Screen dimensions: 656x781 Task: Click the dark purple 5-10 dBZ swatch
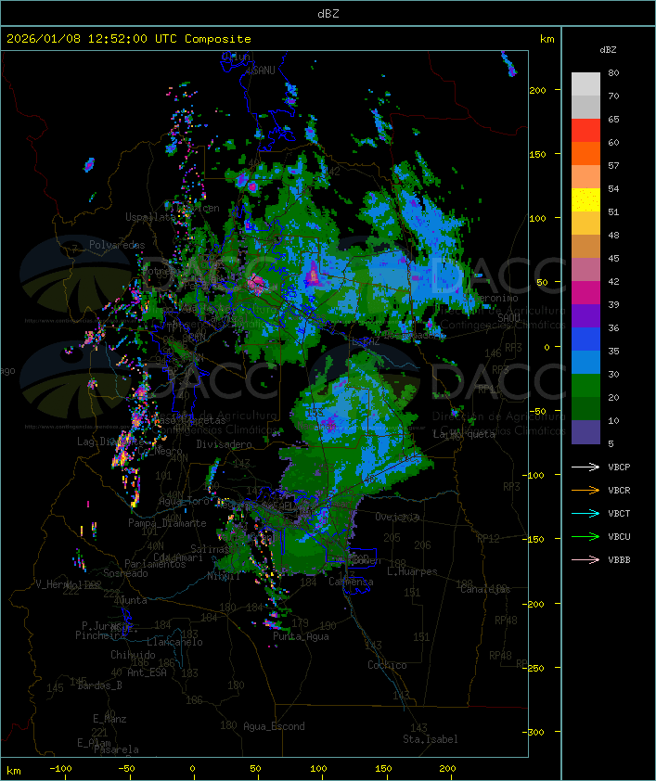coord(585,432)
